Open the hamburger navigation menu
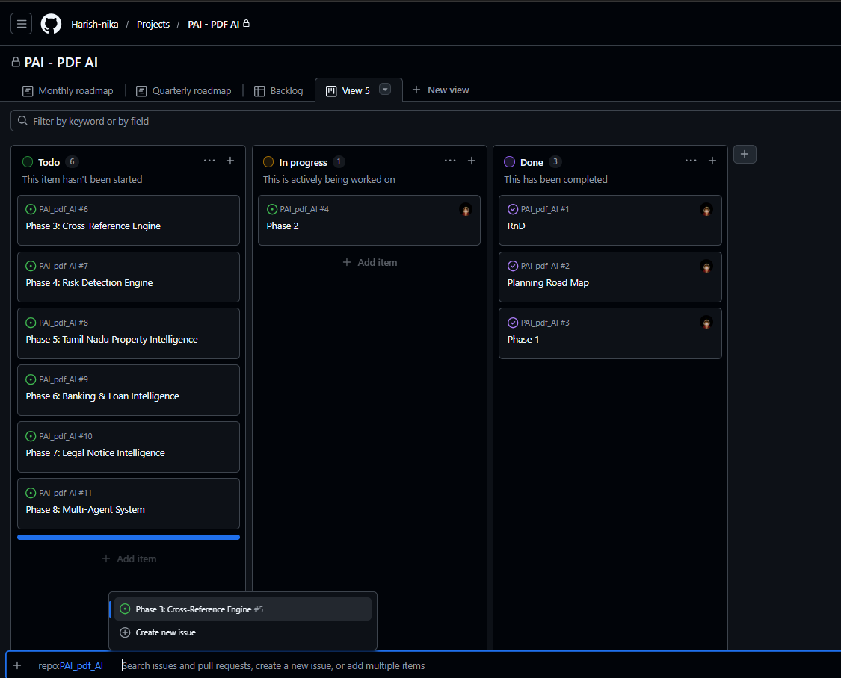The image size is (841, 678). tap(22, 24)
